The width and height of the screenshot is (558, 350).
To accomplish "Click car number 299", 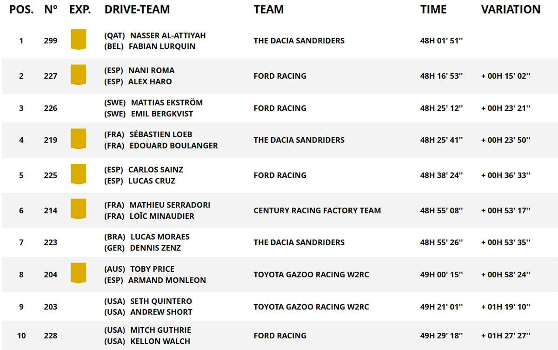I will [51, 40].
